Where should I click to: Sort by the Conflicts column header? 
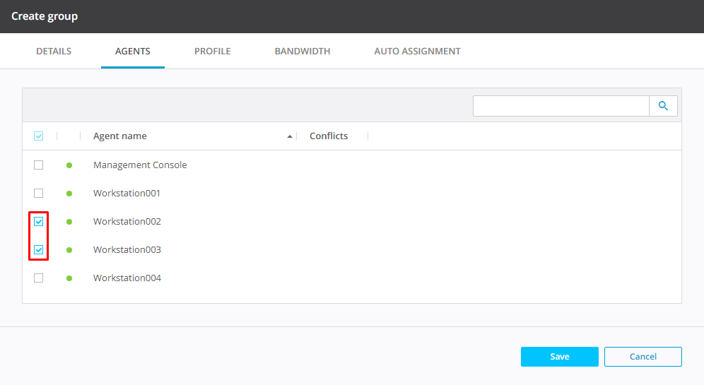click(329, 136)
